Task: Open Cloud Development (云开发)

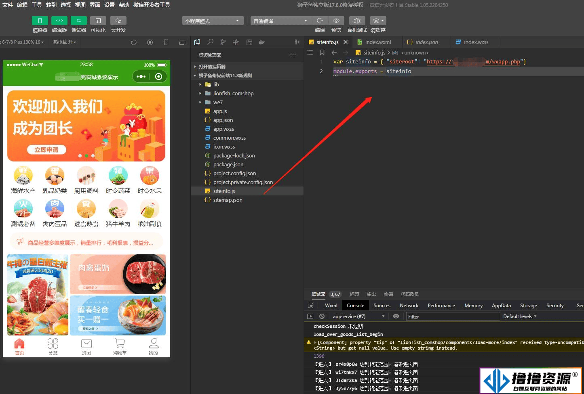Action: point(118,21)
